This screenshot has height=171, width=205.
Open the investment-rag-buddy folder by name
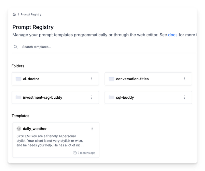43,97
